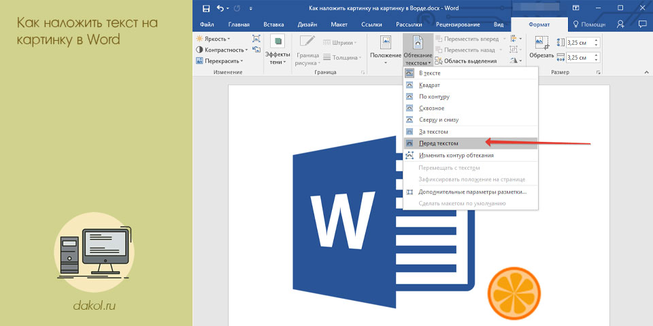The width and height of the screenshot is (653, 326).
Task: Choose Квадрат wrap option
Action: pyautogui.click(x=471, y=85)
